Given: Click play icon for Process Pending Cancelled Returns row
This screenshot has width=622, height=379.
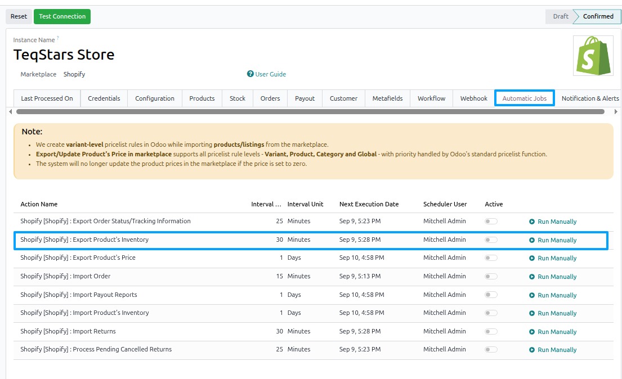Looking at the screenshot, I should tap(532, 350).
